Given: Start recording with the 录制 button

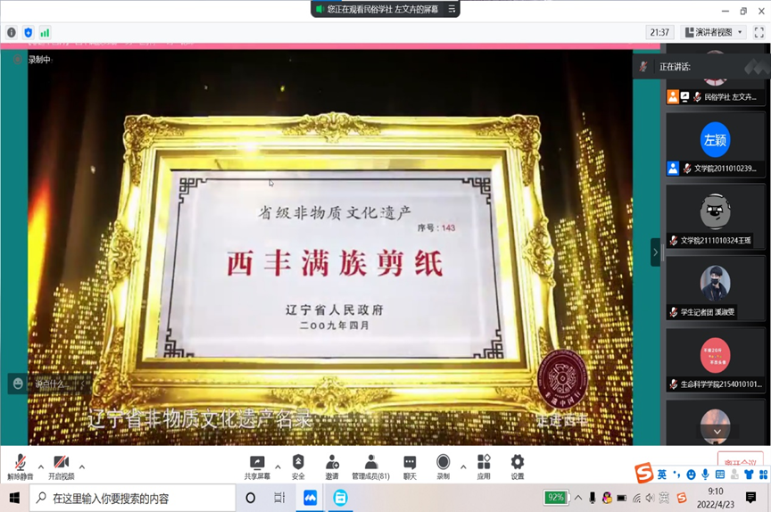Looking at the screenshot, I should (x=444, y=463).
